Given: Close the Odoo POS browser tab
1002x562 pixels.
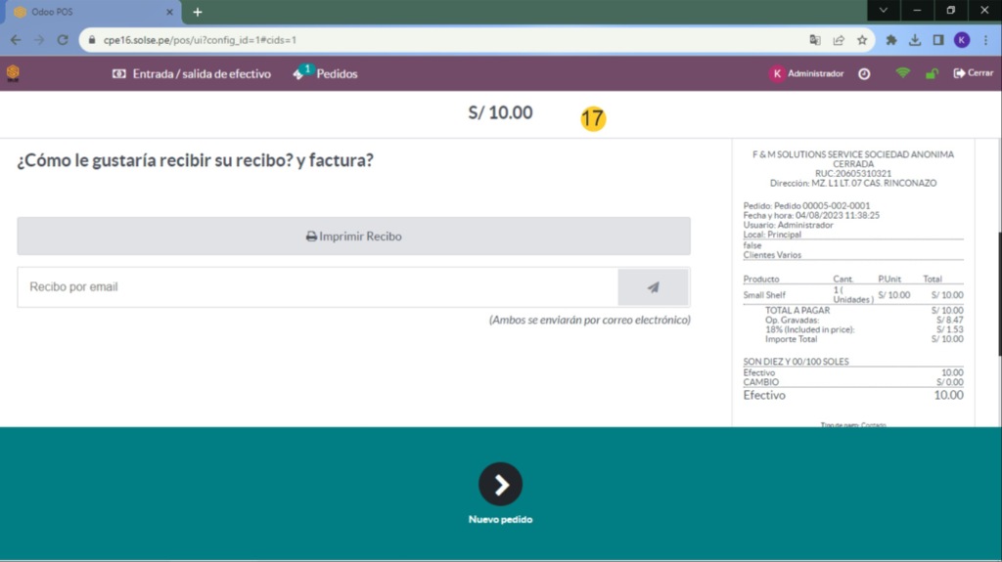Looking at the screenshot, I should point(169,12).
